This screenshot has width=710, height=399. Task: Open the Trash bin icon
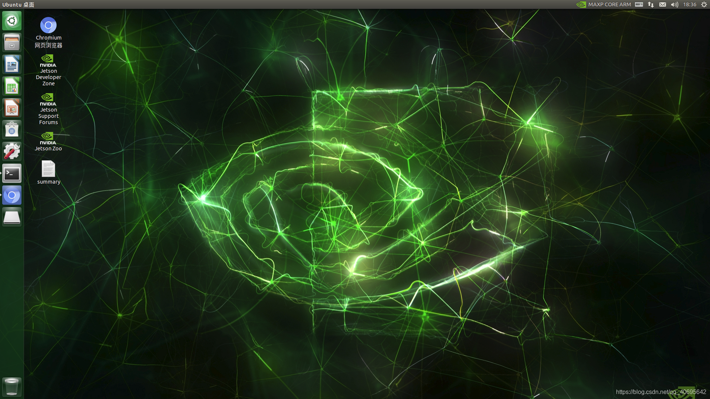pyautogui.click(x=12, y=387)
